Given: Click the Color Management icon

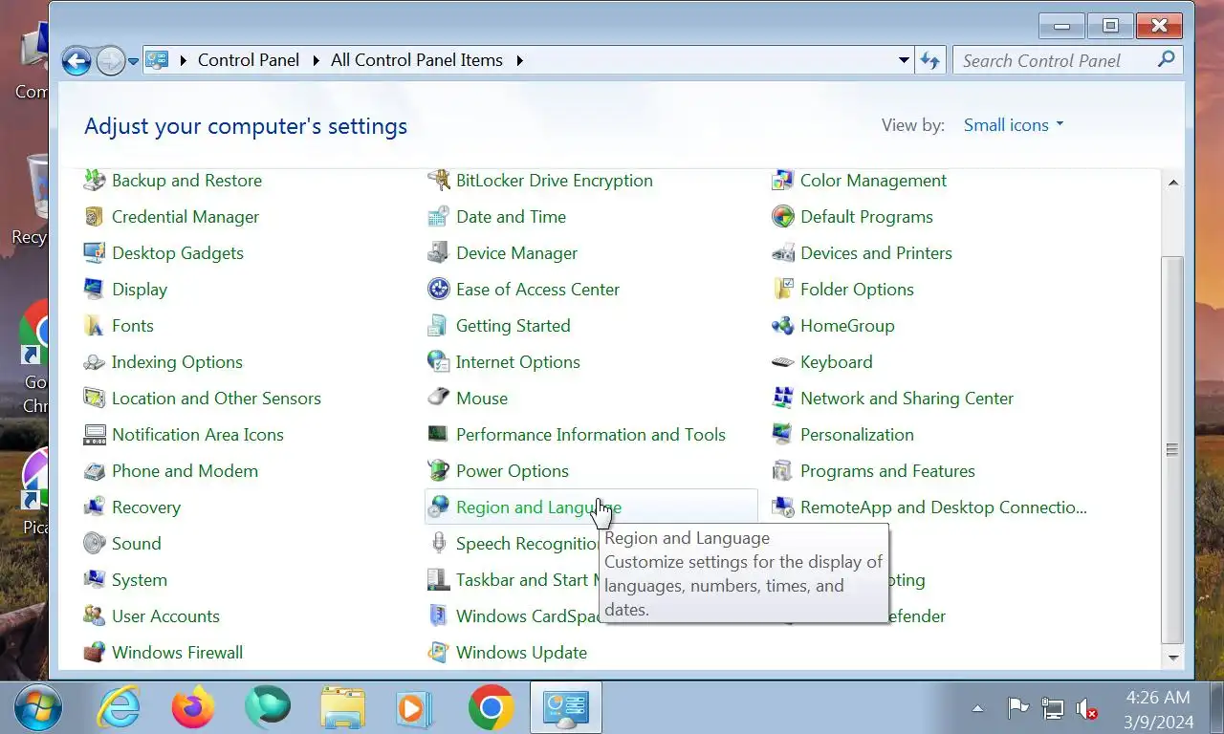Looking at the screenshot, I should click(782, 180).
